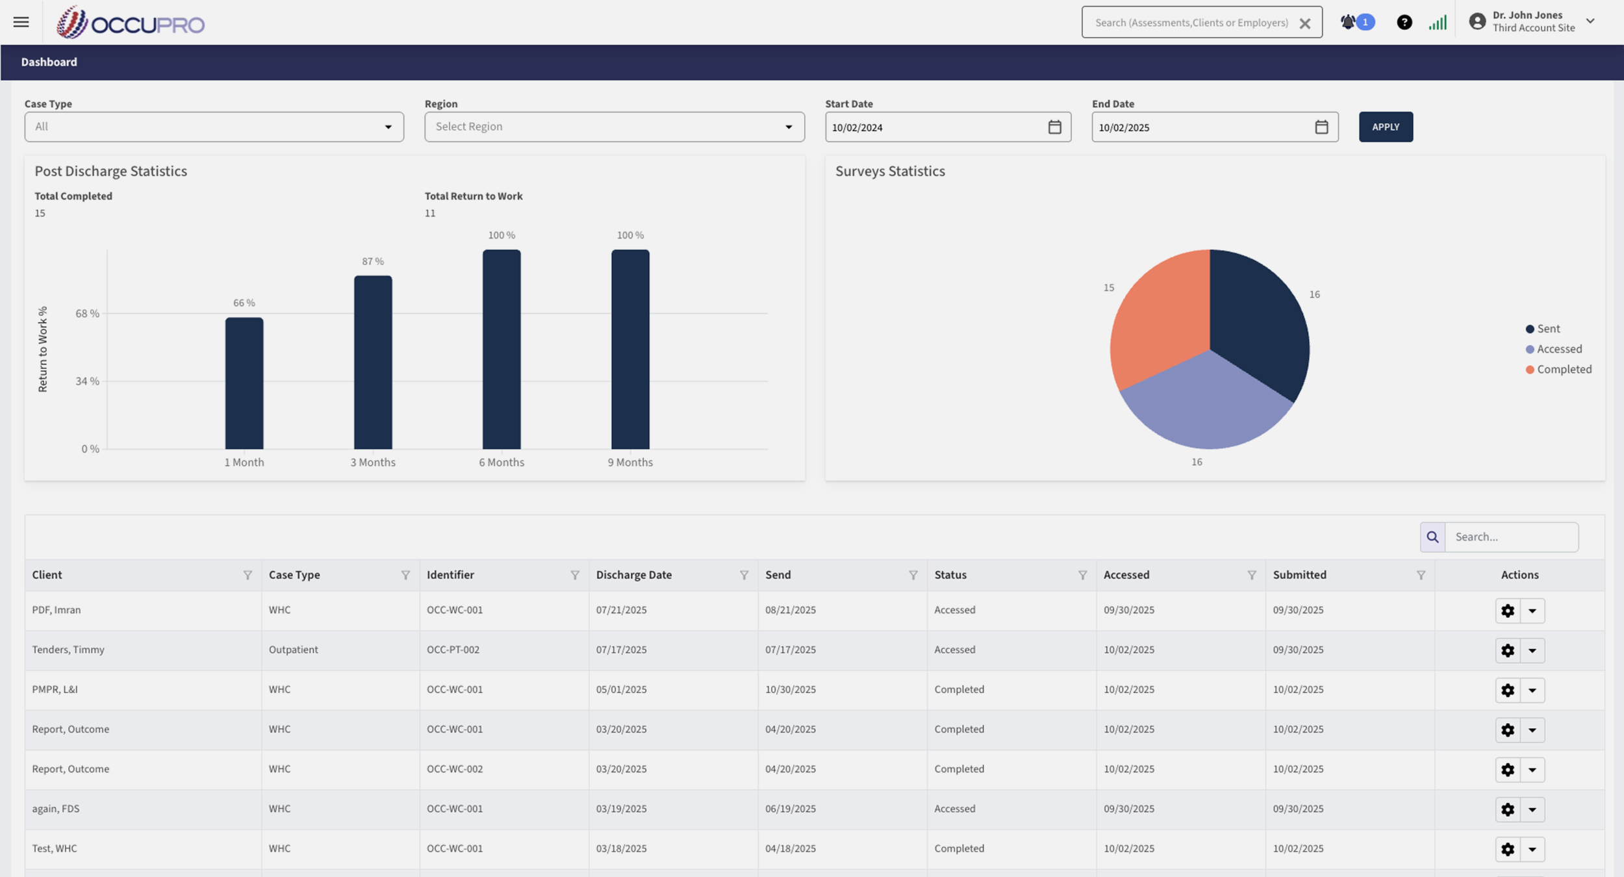Toggle the Completed legend entry
Image resolution: width=1624 pixels, height=877 pixels.
tap(1558, 369)
